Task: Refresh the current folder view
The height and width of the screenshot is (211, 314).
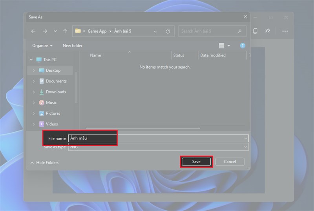Action: tap(168, 31)
